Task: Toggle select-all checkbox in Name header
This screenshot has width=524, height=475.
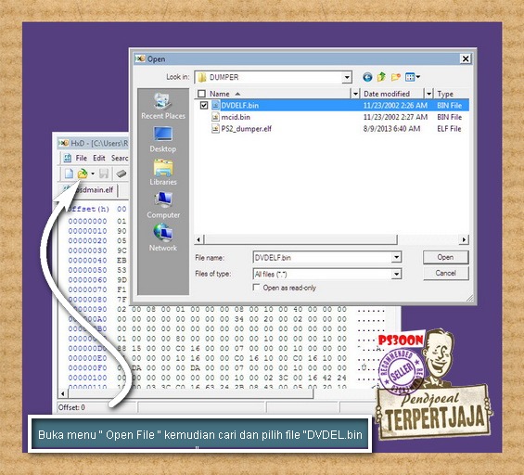Action: click(x=201, y=94)
